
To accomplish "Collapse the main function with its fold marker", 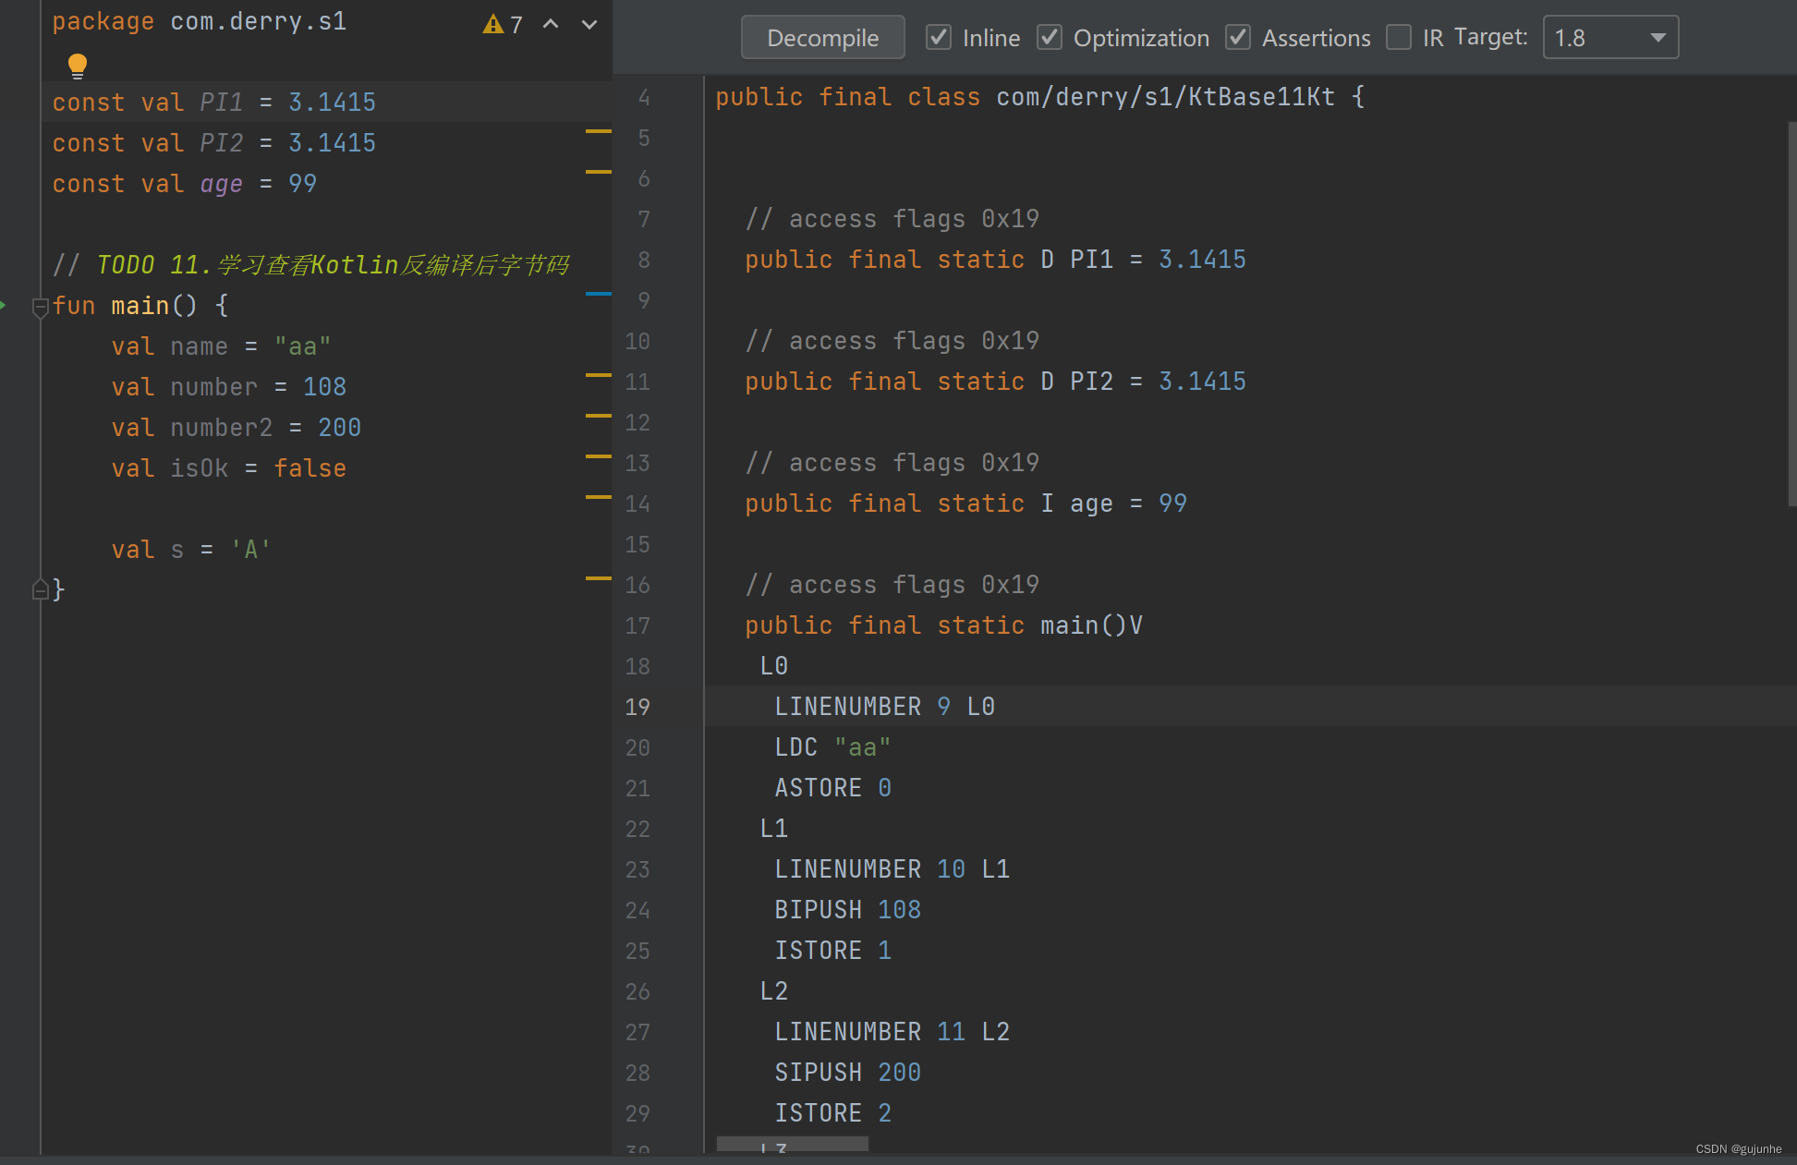I will point(41,308).
